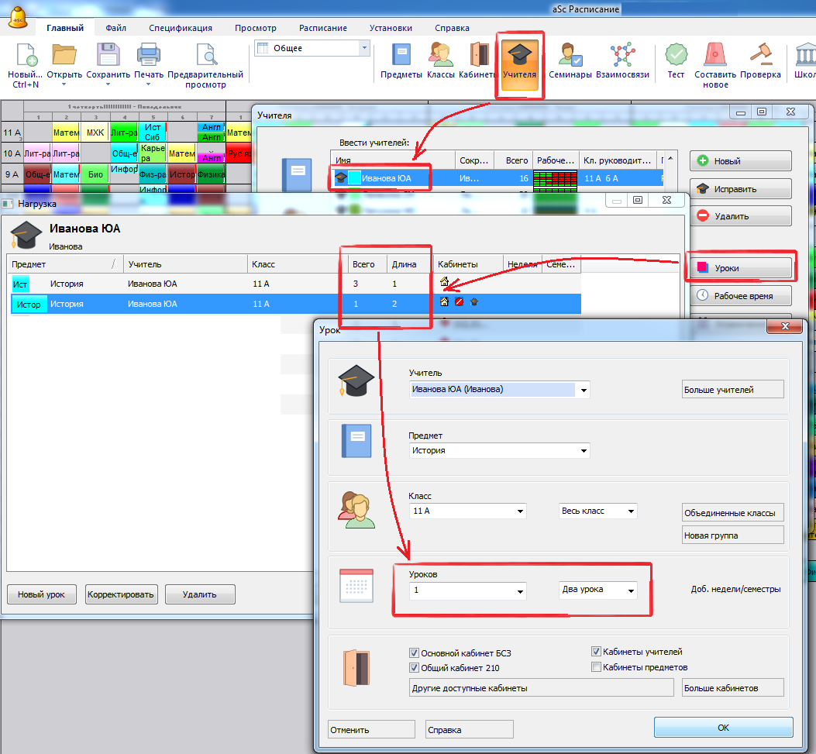
Task: Enable the Кабинеты предметов checkbox
Action: click(597, 667)
